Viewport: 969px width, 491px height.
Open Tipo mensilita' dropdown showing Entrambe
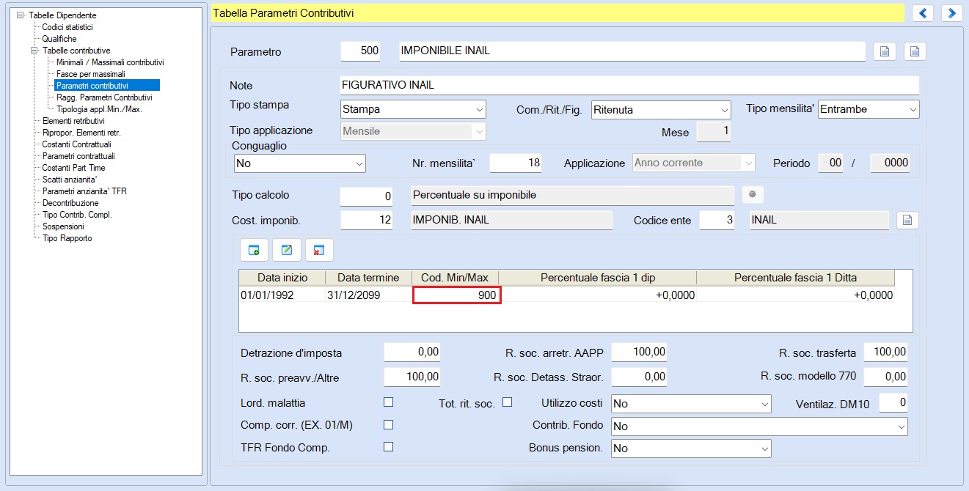[x=869, y=109]
